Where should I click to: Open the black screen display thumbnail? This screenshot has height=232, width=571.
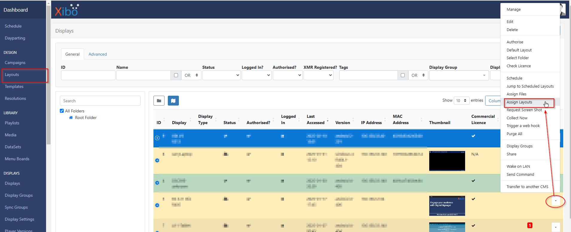pos(447,161)
